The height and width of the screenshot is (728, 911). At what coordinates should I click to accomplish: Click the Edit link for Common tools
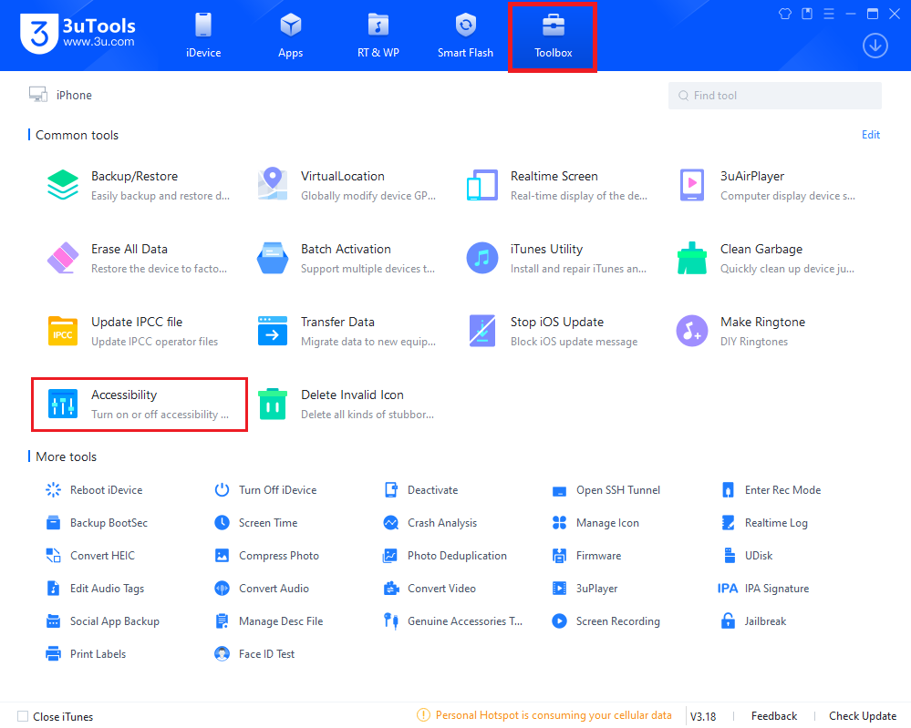(x=870, y=135)
